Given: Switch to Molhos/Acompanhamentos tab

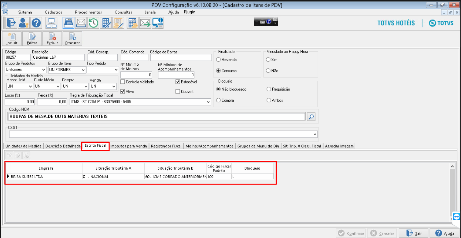Looking at the screenshot, I should 209,146.
